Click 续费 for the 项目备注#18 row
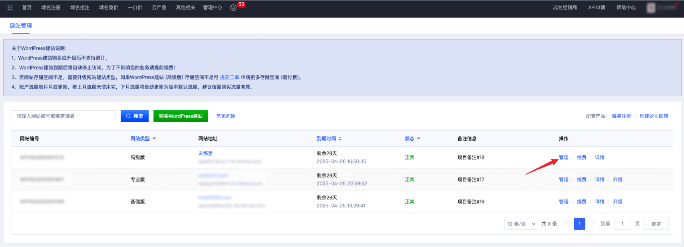Viewport: 684px width, 247px height. point(581,157)
